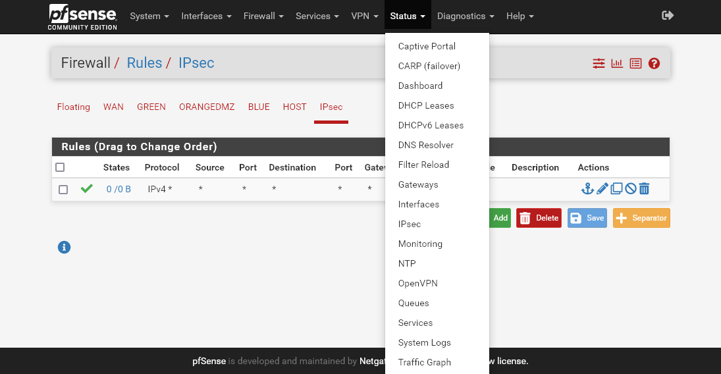The width and height of the screenshot is (721, 374).
Task: Collapse the open Status dropdown
Action: coord(408,16)
